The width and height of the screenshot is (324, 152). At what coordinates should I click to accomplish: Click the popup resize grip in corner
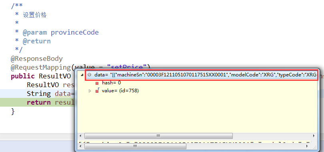(314, 147)
